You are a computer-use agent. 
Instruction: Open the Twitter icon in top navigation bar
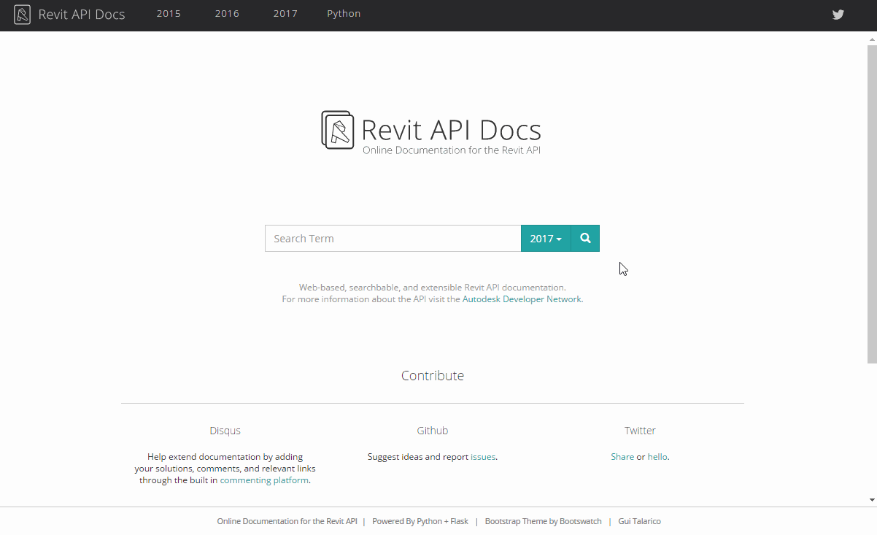click(x=838, y=14)
